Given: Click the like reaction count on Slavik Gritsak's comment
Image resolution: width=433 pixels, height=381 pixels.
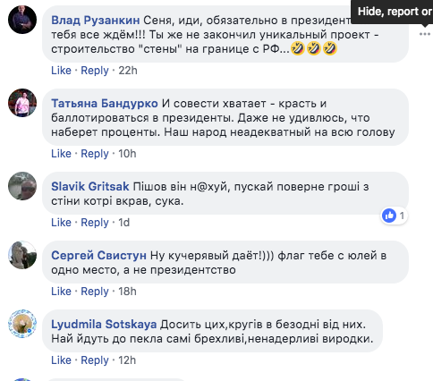Looking at the screenshot, I should pyautogui.click(x=395, y=216).
